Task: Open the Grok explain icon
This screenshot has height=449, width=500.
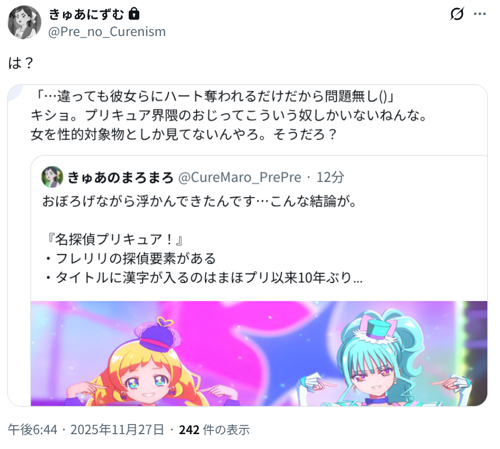Action: pyautogui.click(x=457, y=14)
